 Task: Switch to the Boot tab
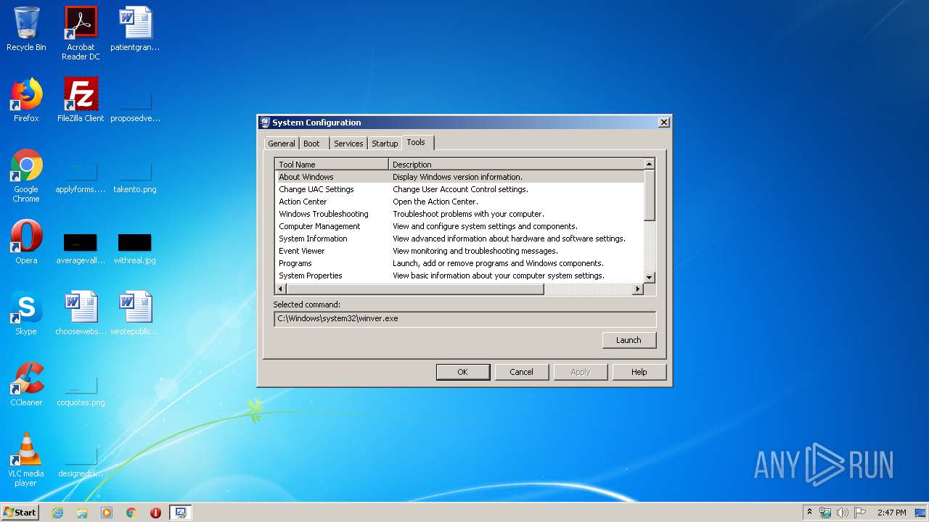point(311,144)
